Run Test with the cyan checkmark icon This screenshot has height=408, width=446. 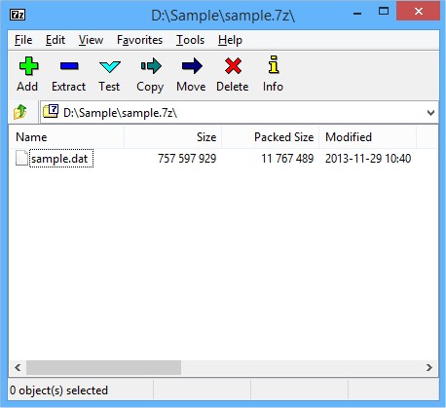(110, 66)
